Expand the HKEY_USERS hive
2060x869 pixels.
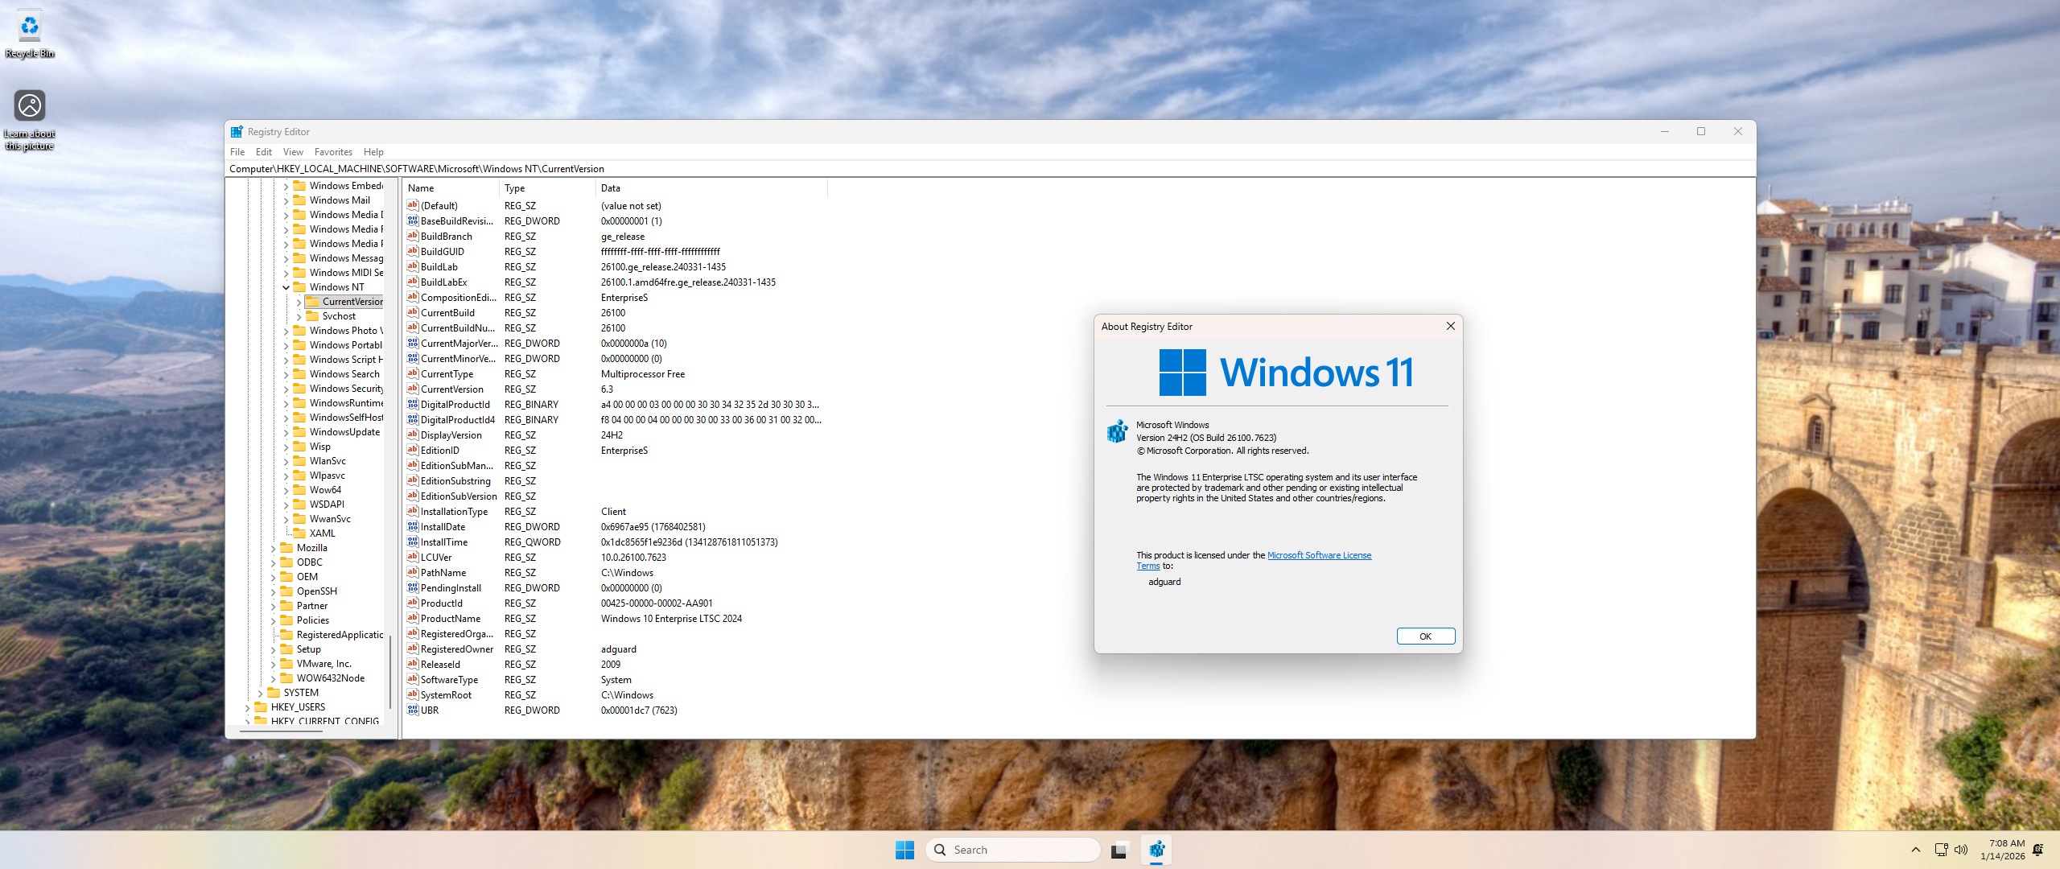(247, 707)
